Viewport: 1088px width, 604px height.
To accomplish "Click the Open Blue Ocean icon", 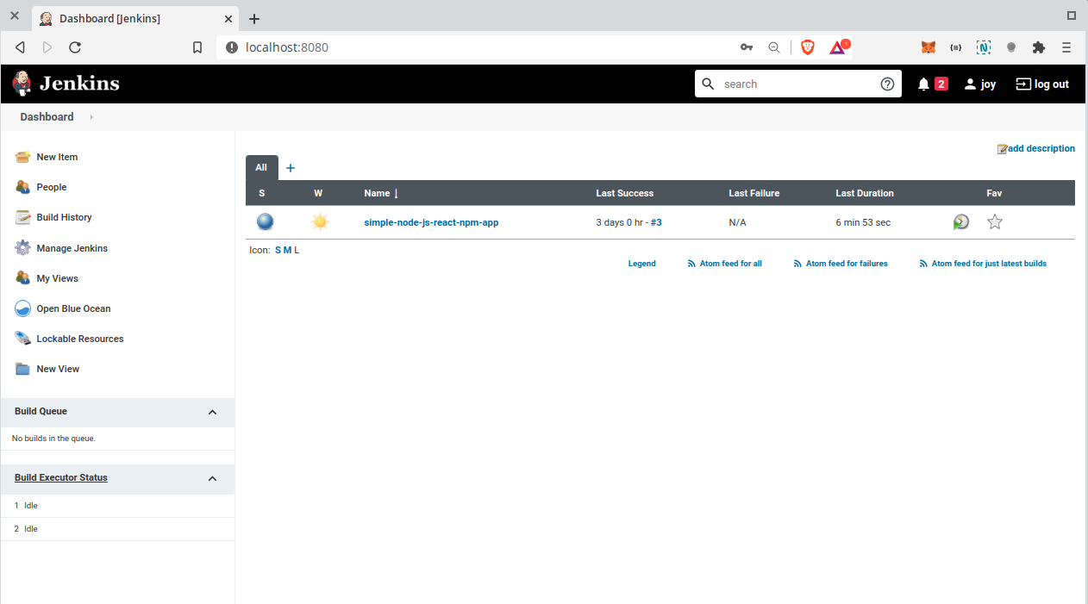I will click(23, 308).
